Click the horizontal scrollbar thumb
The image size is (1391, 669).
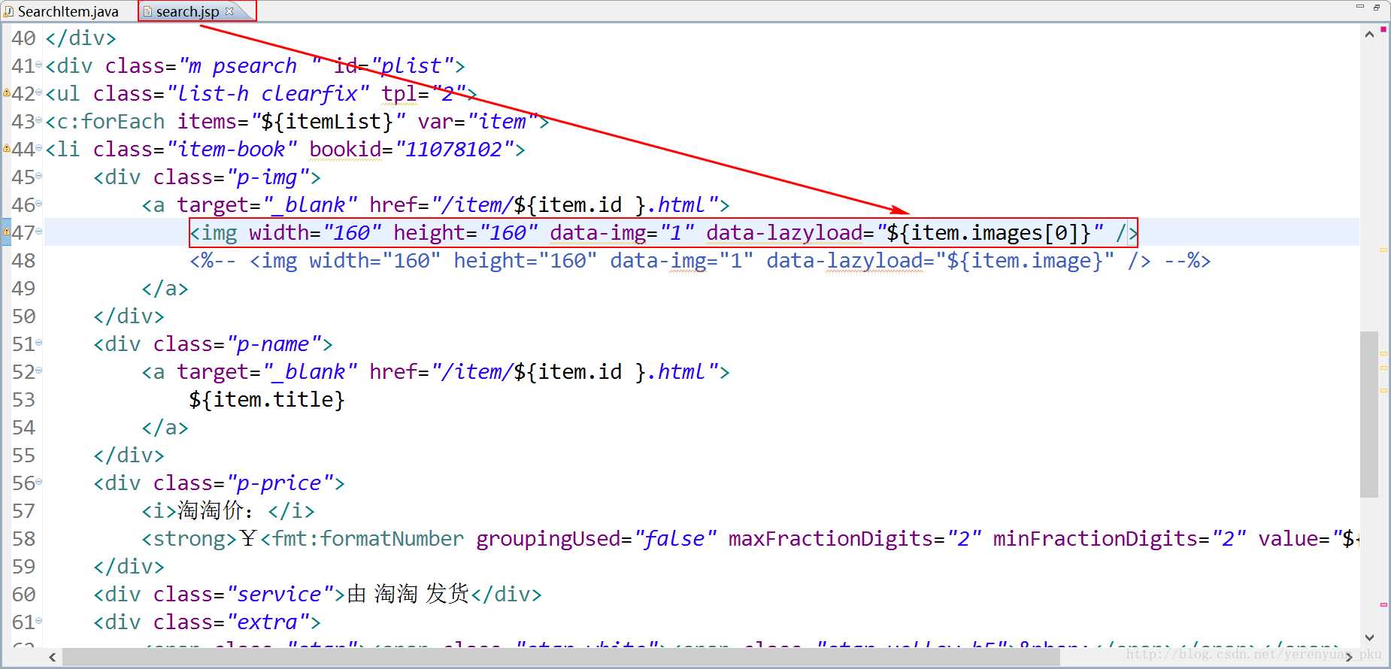pyautogui.click(x=561, y=657)
